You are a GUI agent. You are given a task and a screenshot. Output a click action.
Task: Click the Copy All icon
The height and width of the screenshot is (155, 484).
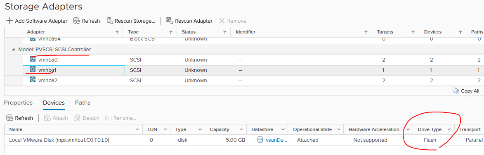456,91
